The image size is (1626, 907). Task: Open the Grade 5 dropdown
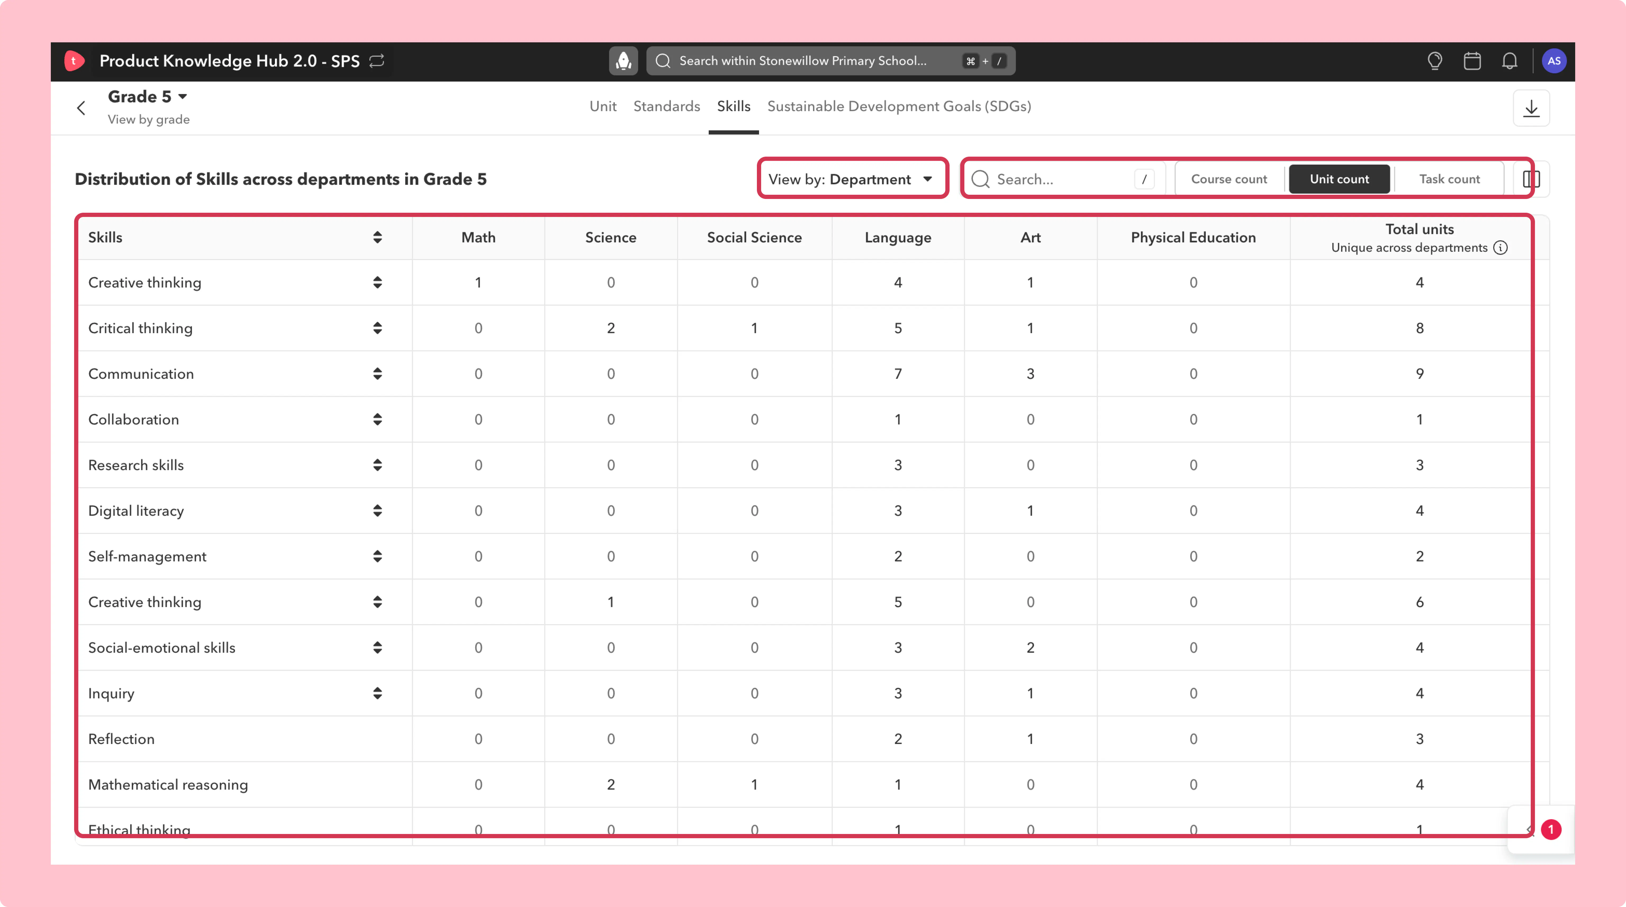coord(148,97)
